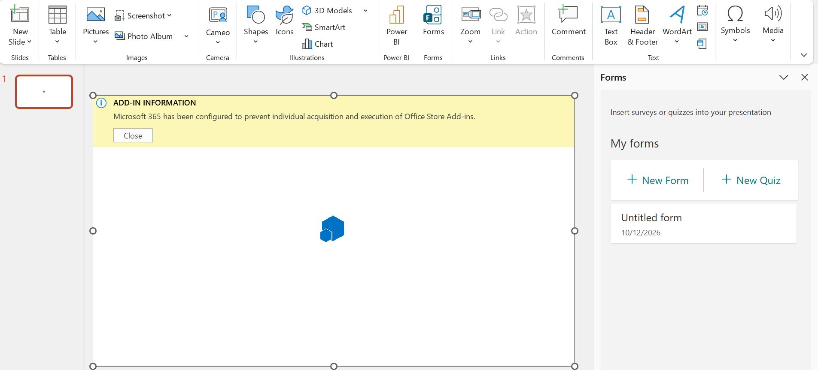
Task: Insert an Object
Action: [702, 44]
